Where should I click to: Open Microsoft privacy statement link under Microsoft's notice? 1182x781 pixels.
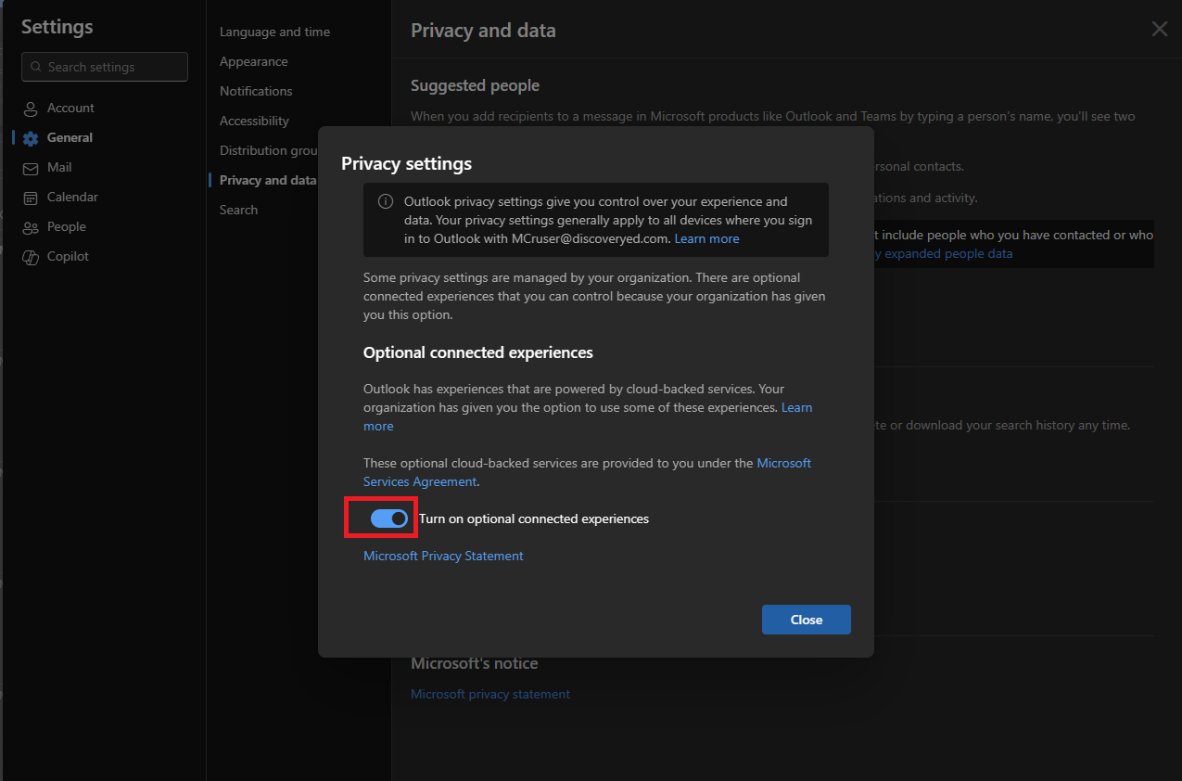[x=490, y=694]
